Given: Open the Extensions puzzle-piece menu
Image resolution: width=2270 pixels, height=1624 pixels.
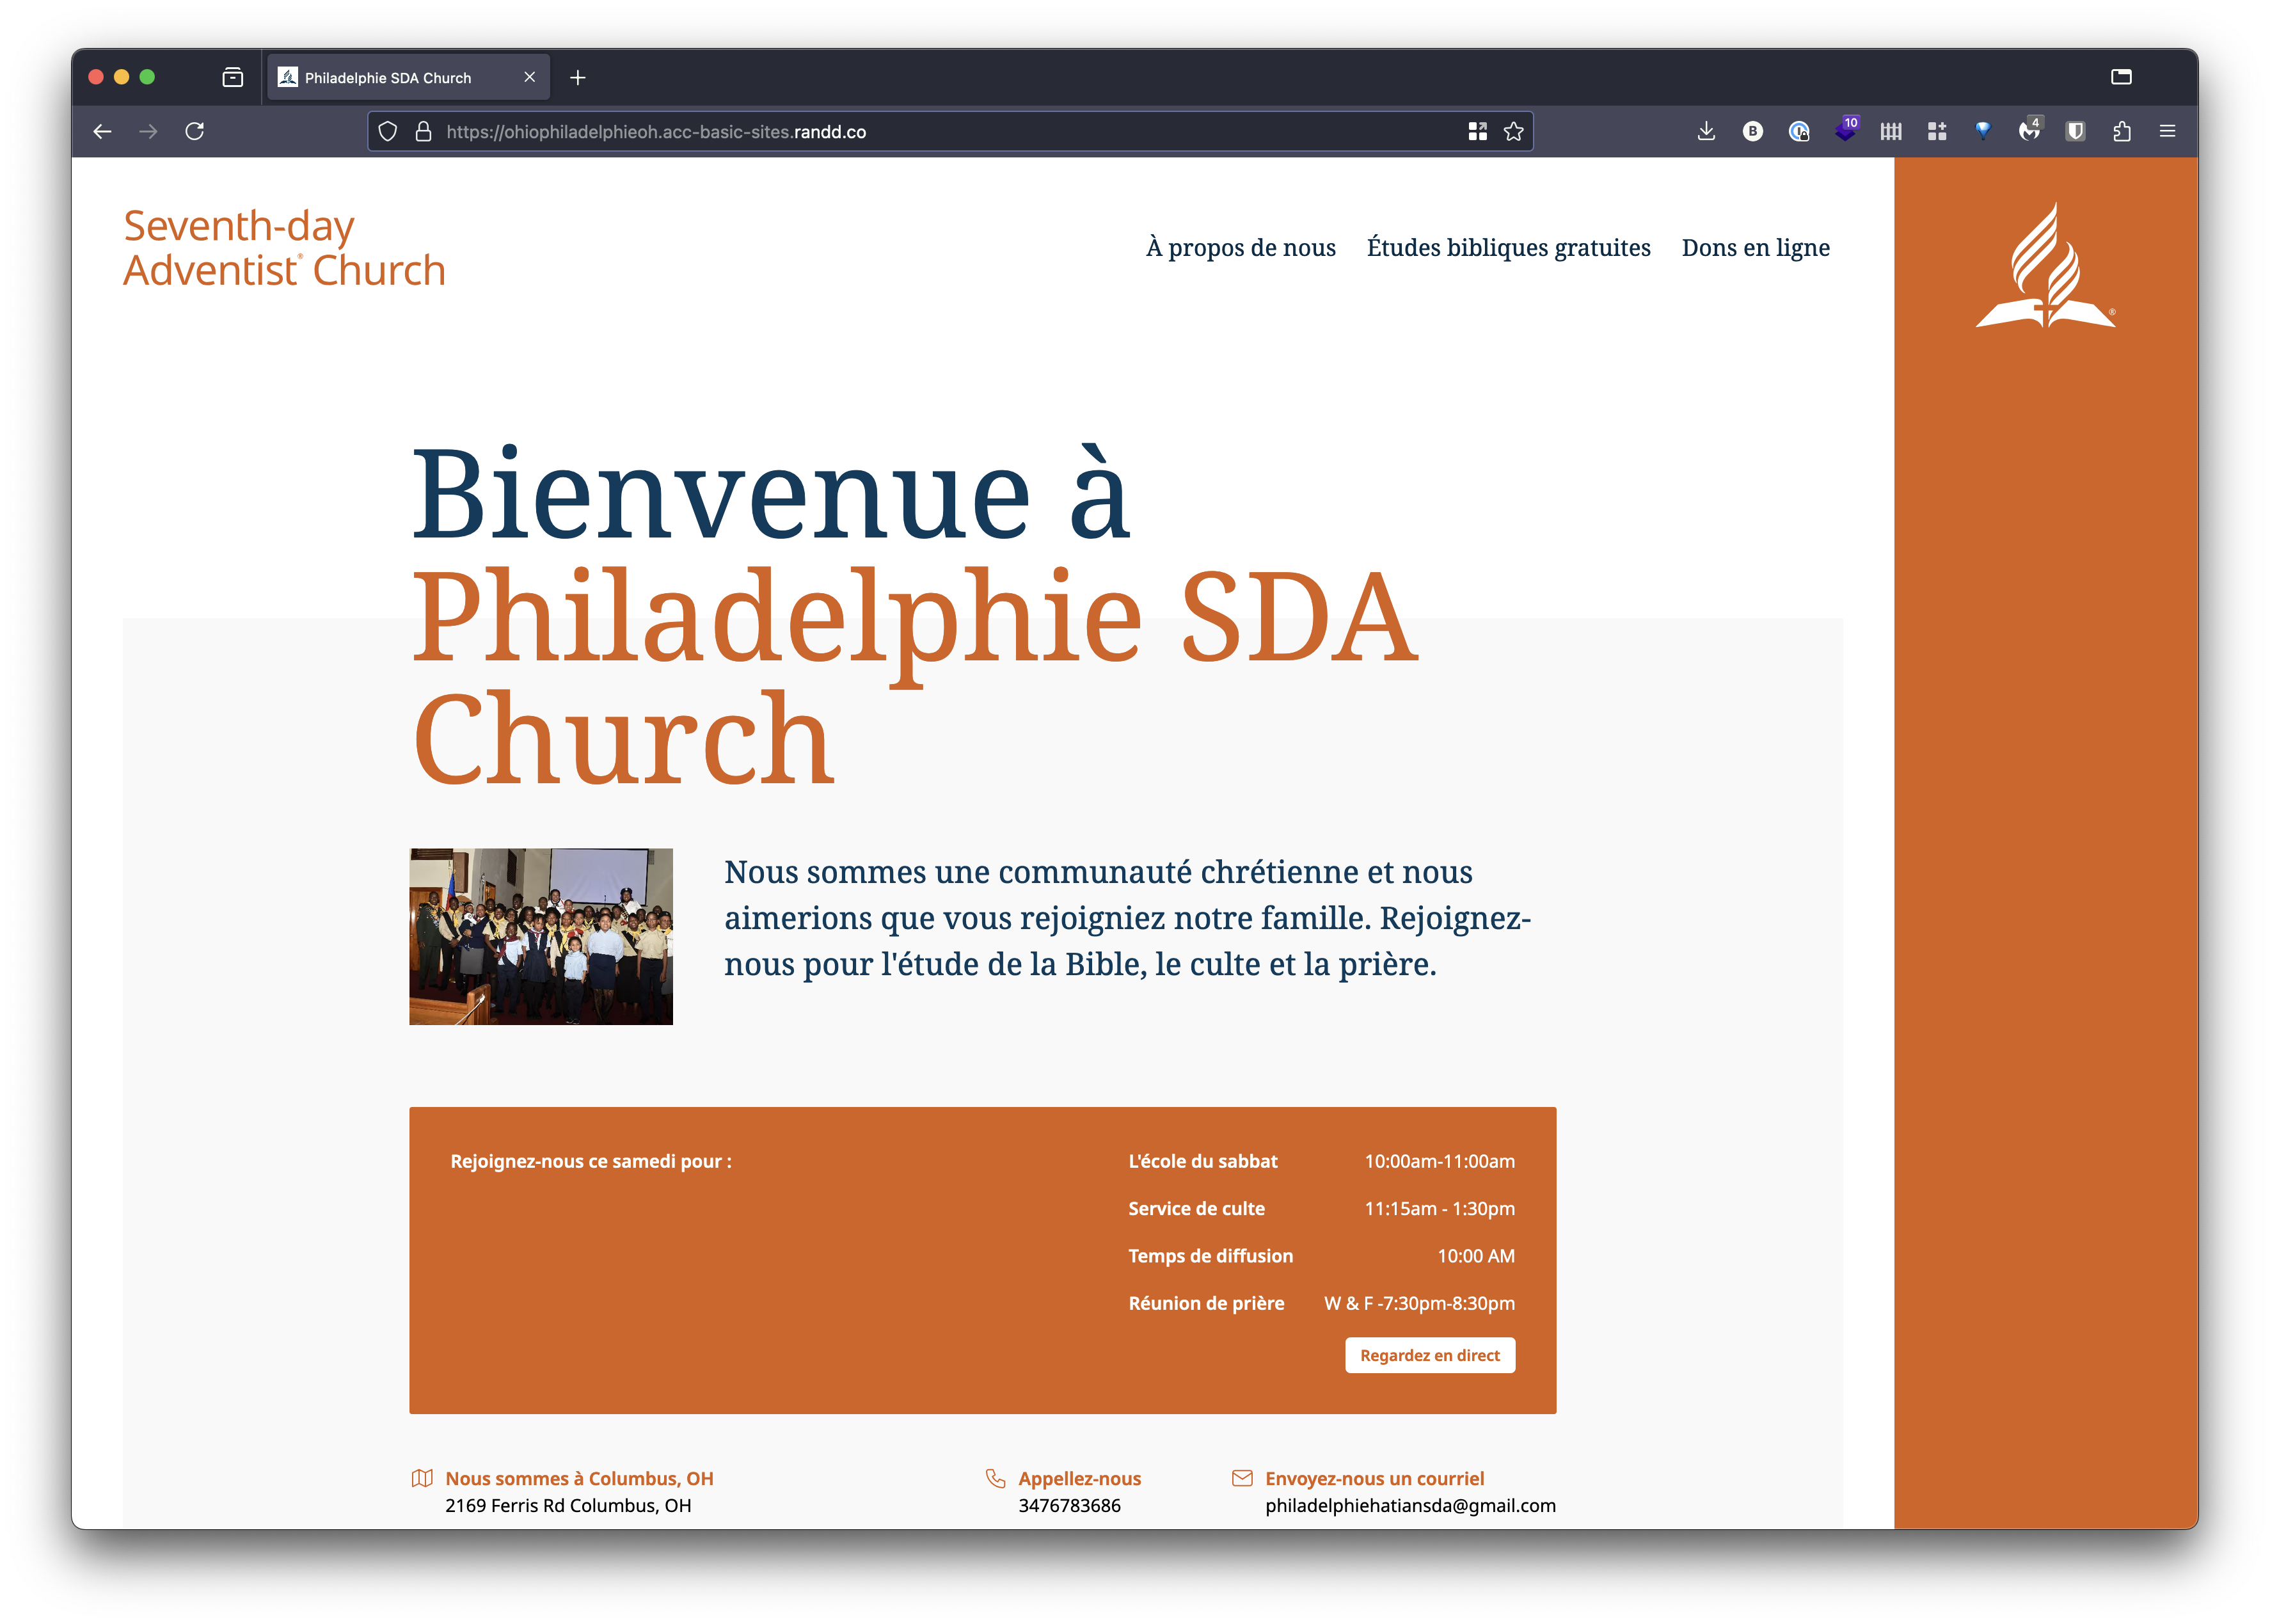Looking at the screenshot, I should coord(2122,131).
